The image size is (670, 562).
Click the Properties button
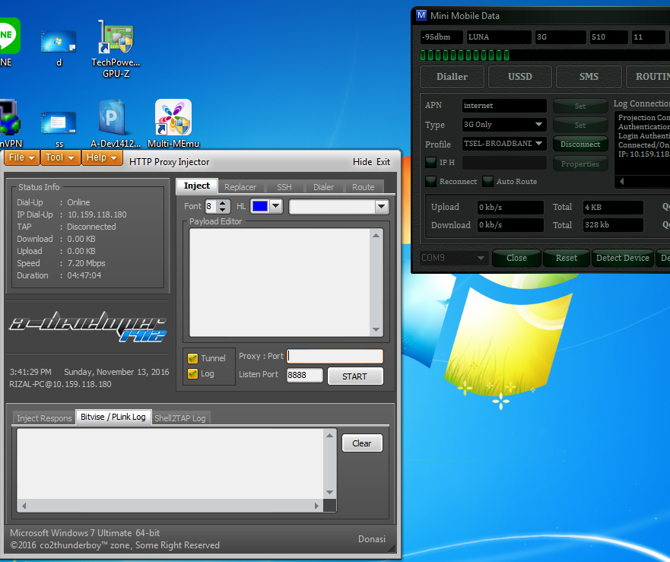click(x=580, y=164)
